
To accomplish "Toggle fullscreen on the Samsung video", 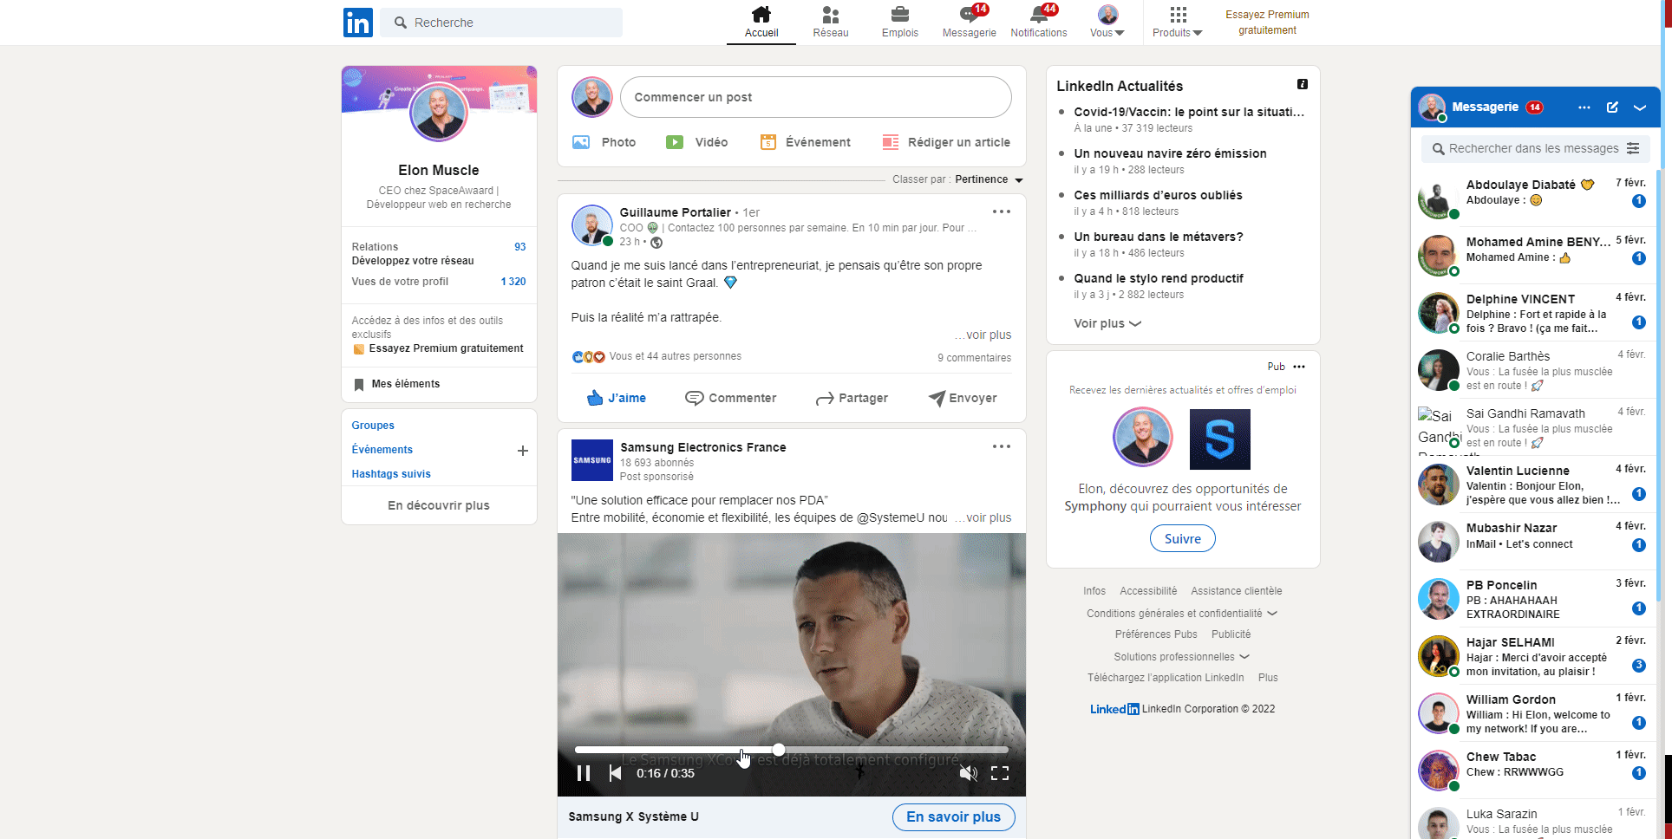I will pyautogui.click(x=1000, y=773).
